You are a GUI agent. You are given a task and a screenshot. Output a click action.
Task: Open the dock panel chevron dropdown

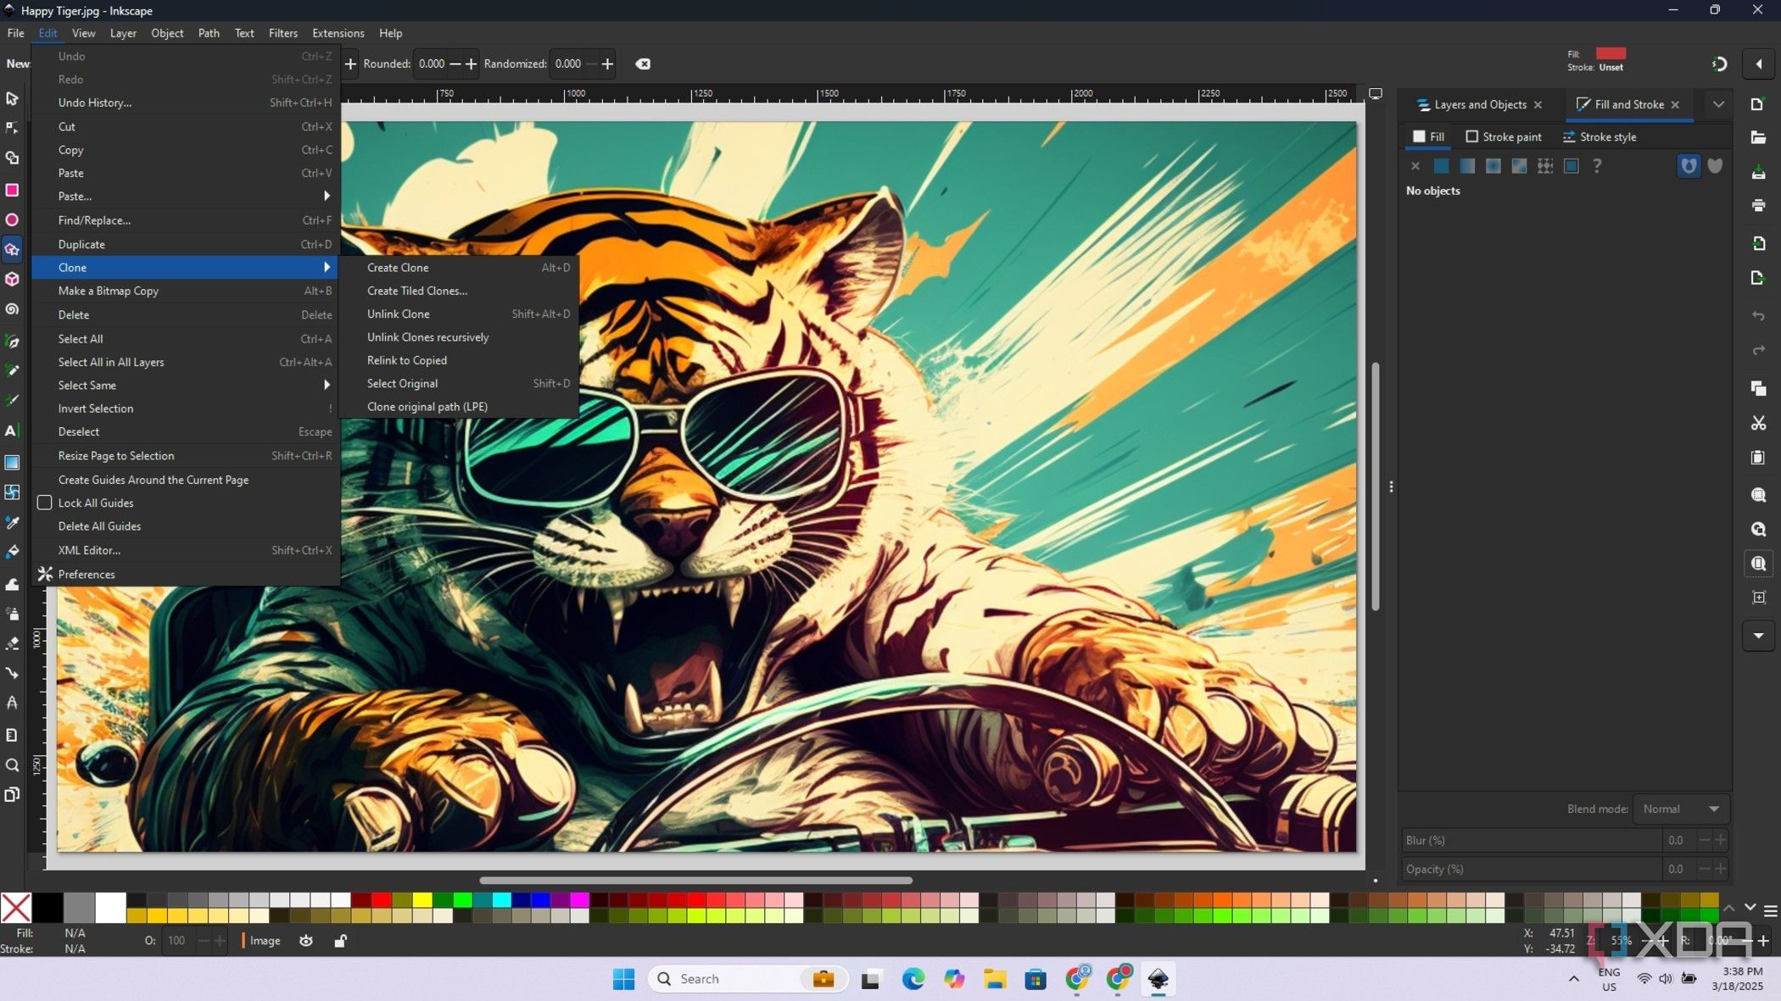[x=1718, y=104]
